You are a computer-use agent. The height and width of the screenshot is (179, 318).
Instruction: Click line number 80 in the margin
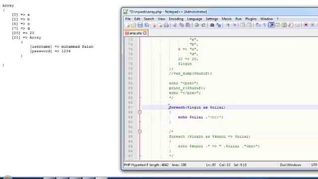click(x=130, y=74)
